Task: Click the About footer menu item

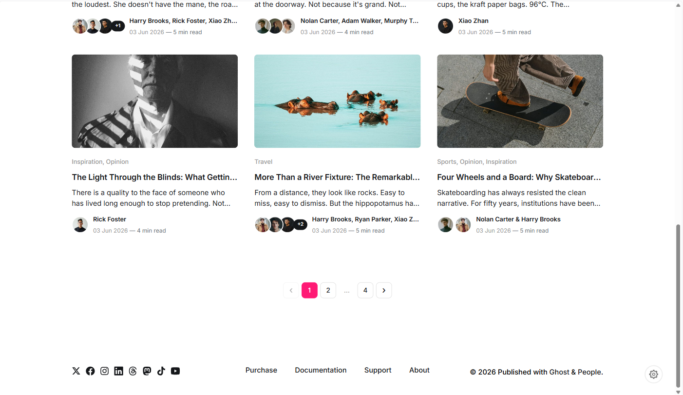Action: click(x=419, y=370)
